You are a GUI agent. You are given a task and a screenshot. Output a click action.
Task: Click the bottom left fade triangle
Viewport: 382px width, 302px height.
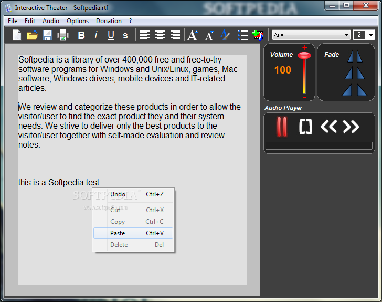click(347, 89)
